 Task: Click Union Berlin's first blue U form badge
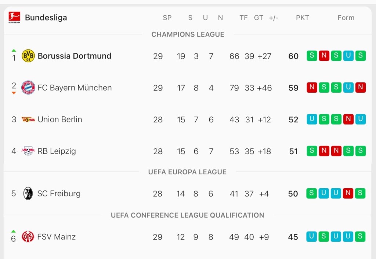pos(312,119)
